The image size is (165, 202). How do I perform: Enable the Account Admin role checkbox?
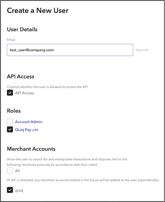click(10, 121)
